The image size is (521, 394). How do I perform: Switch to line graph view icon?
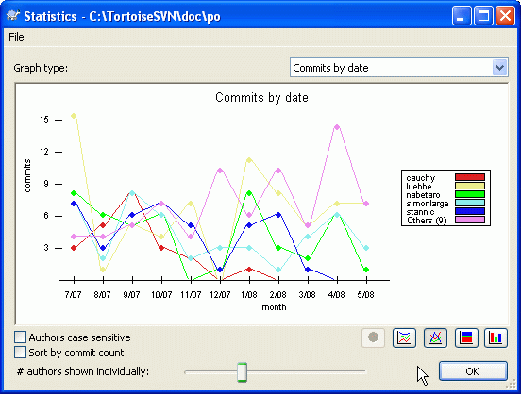click(404, 337)
